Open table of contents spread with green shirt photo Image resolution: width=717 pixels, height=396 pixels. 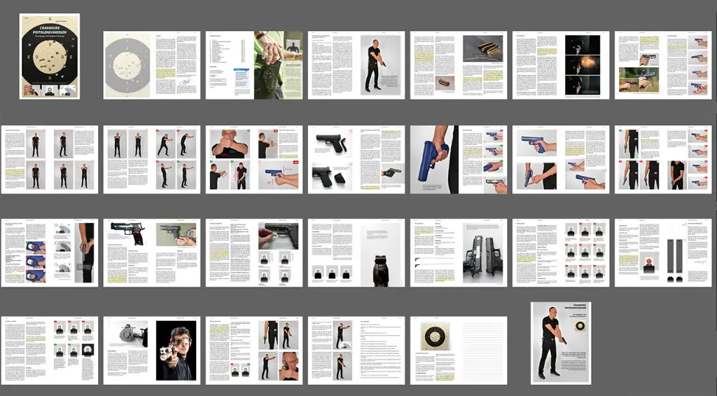pos(254,65)
